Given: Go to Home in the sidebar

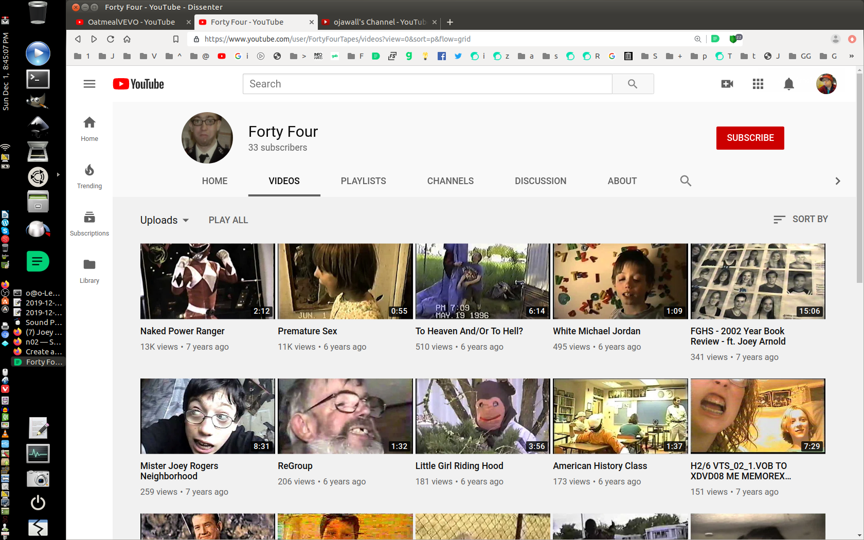Looking at the screenshot, I should click(x=89, y=129).
